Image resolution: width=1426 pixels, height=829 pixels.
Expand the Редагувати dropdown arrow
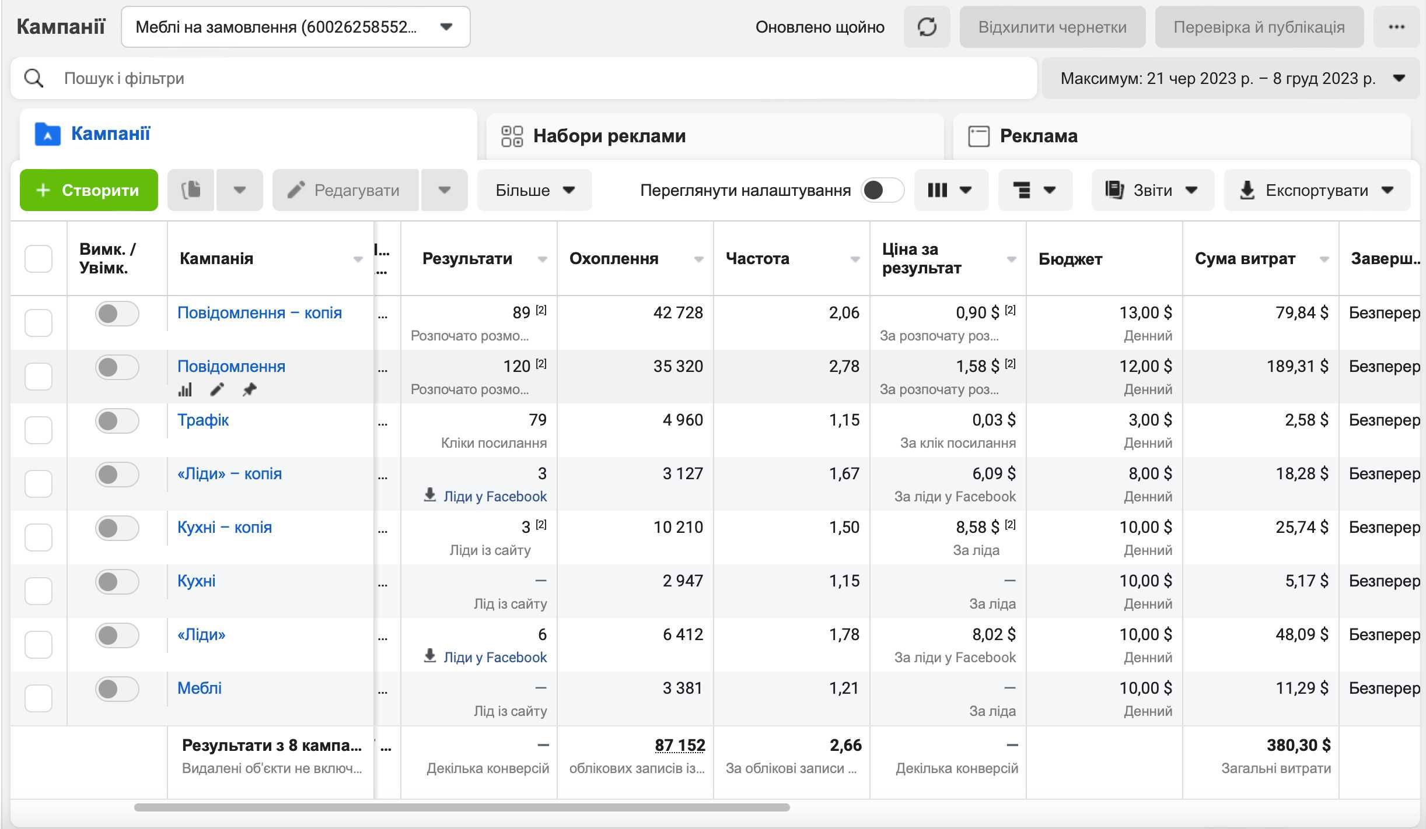click(445, 190)
